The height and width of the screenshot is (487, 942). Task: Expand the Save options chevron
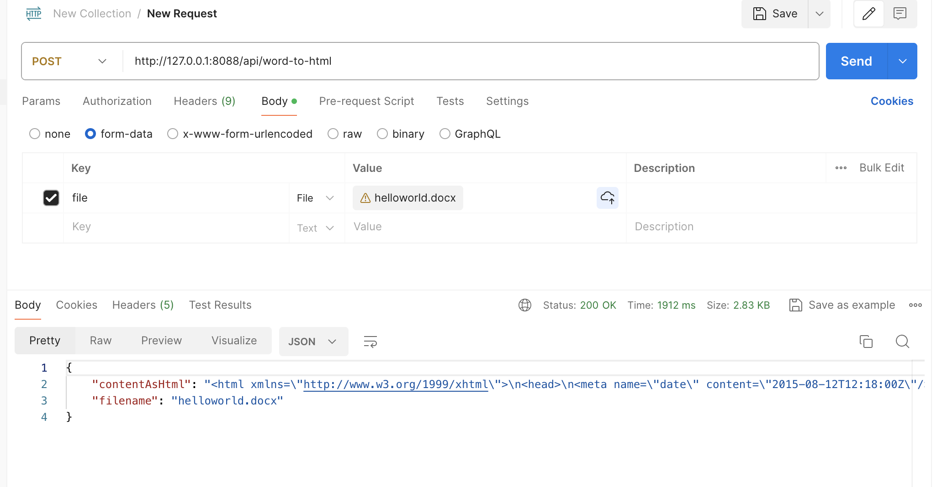click(x=819, y=14)
